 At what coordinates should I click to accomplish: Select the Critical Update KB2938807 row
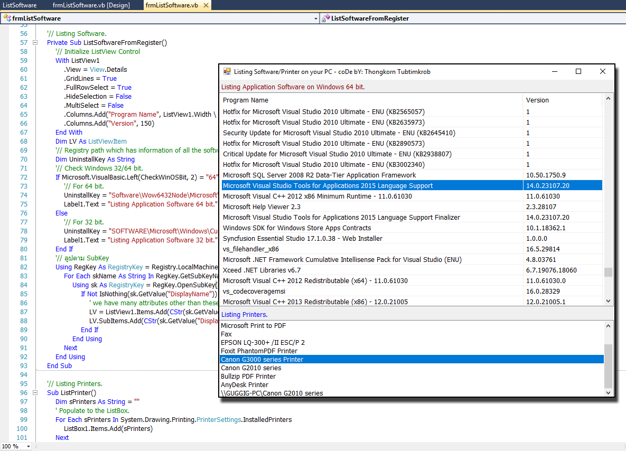pyautogui.click(x=412, y=154)
